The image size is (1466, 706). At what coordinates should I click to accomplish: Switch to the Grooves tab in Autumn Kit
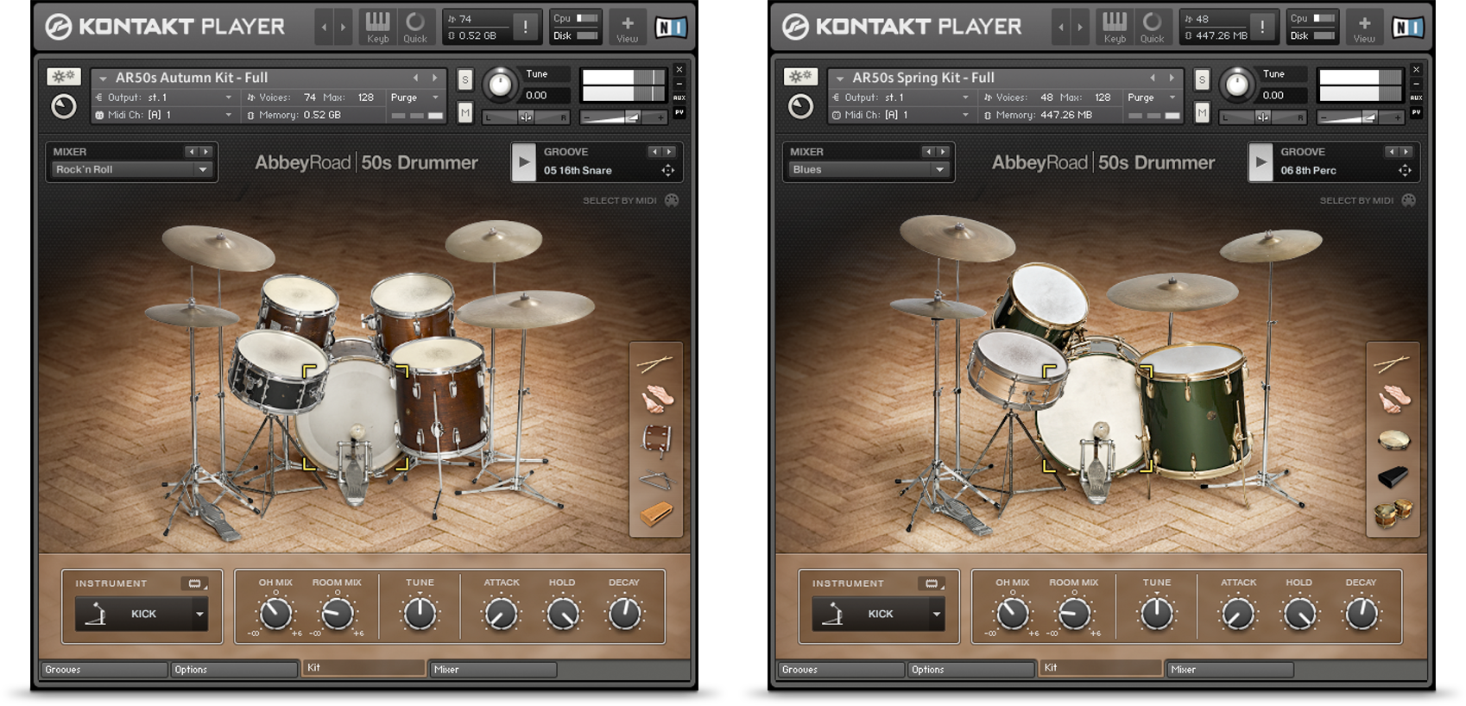(104, 670)
